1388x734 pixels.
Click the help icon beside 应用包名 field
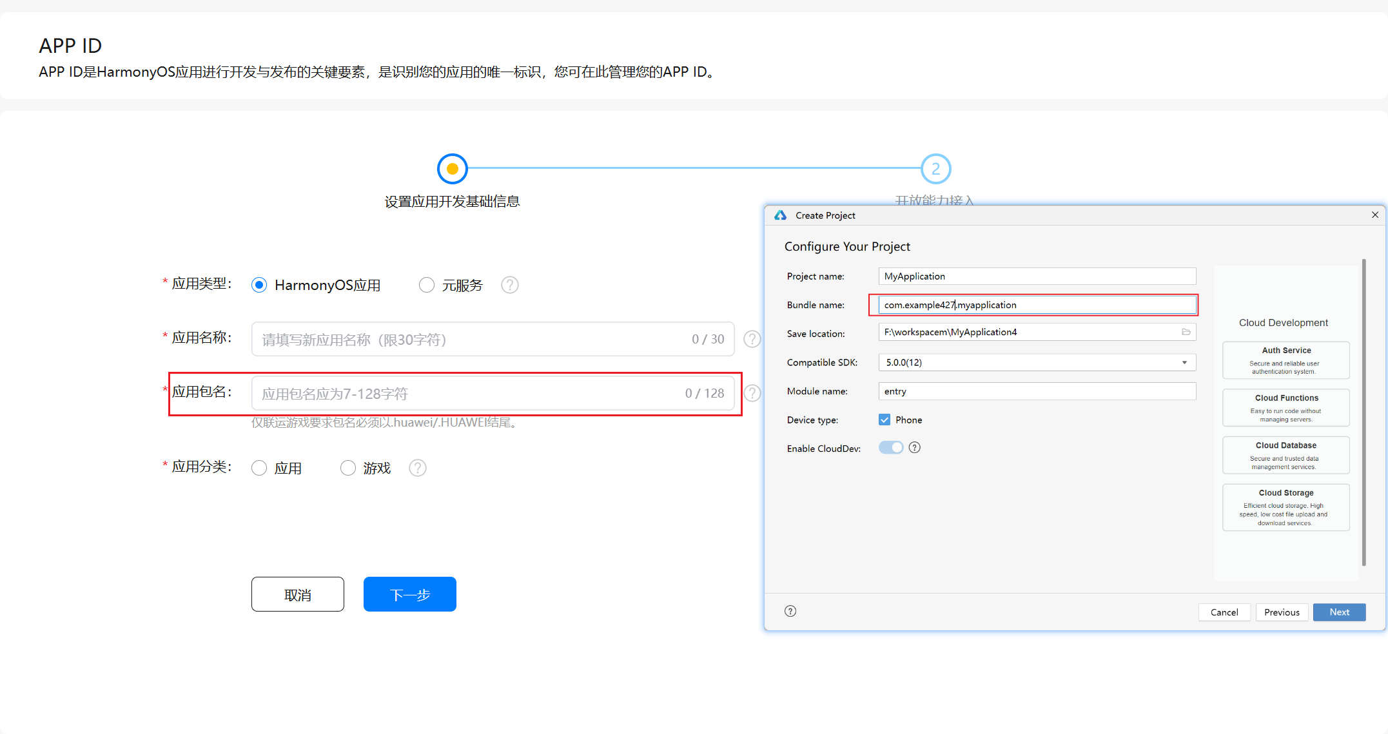tap(752, 393)
